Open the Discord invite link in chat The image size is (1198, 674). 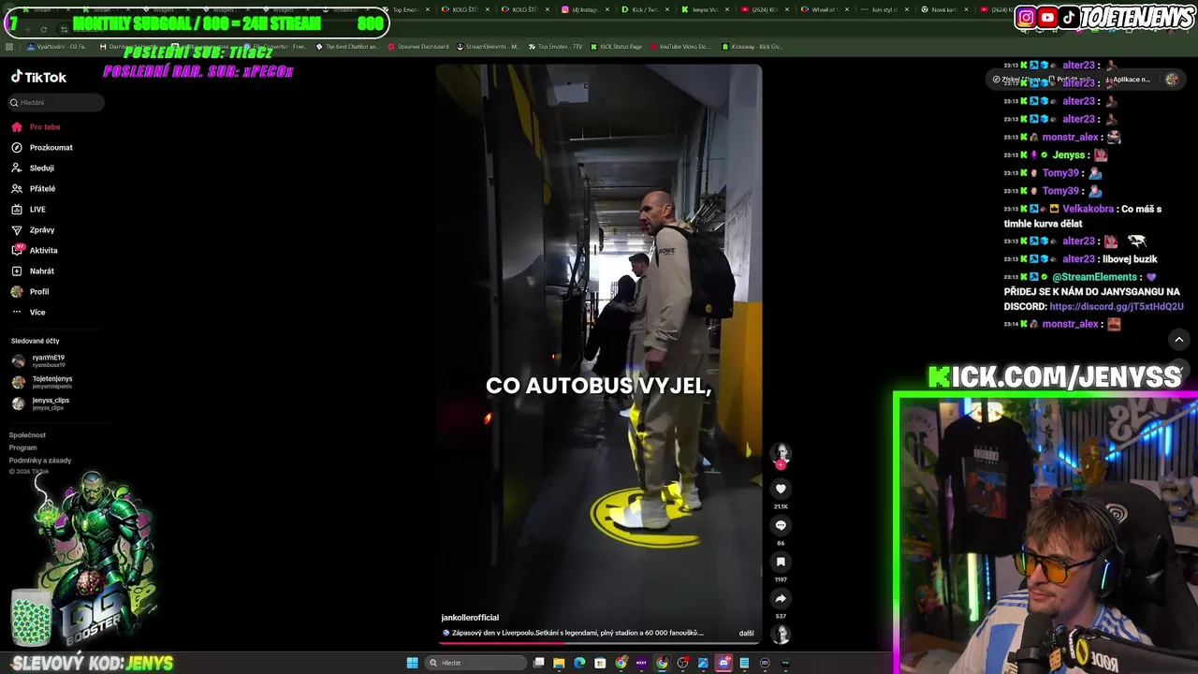[x=1117, y=306]
